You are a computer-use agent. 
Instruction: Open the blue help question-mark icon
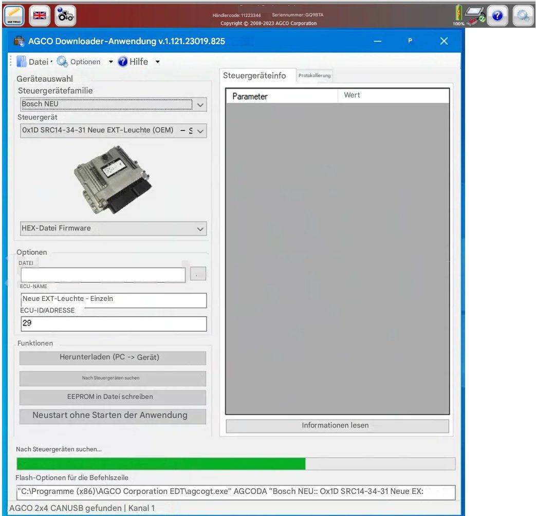[497, 15]
